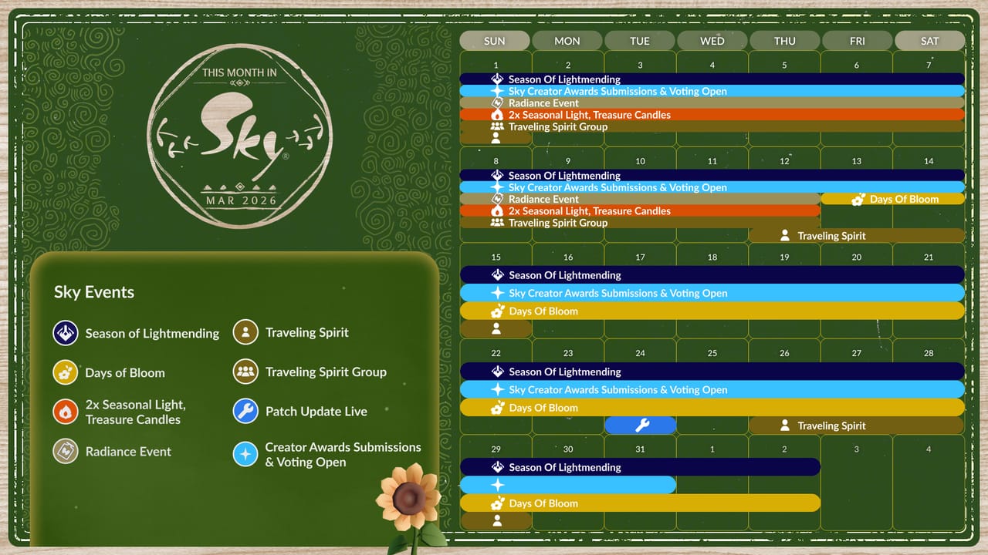
Task: Click the wrench patch marker on March 24
Action: pyautogui.click(x=641, y=425)
